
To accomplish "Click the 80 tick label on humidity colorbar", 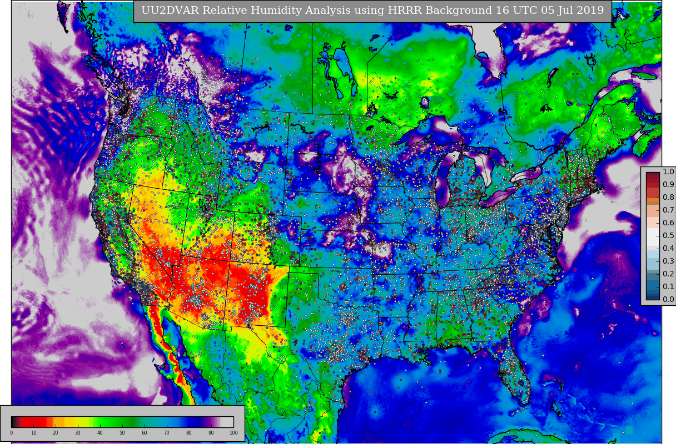I will click(x=189, y=433).
